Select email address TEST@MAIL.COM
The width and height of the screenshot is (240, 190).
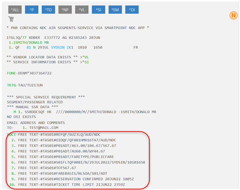point(44,128)
